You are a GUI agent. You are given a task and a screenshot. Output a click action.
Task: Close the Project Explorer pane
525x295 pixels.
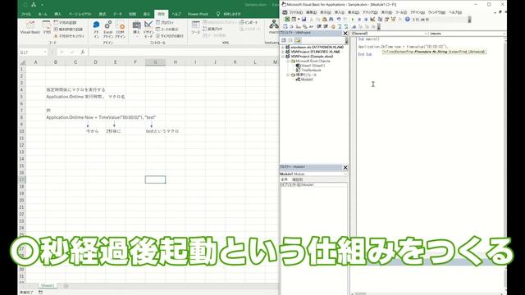click(x=345, y=34)
